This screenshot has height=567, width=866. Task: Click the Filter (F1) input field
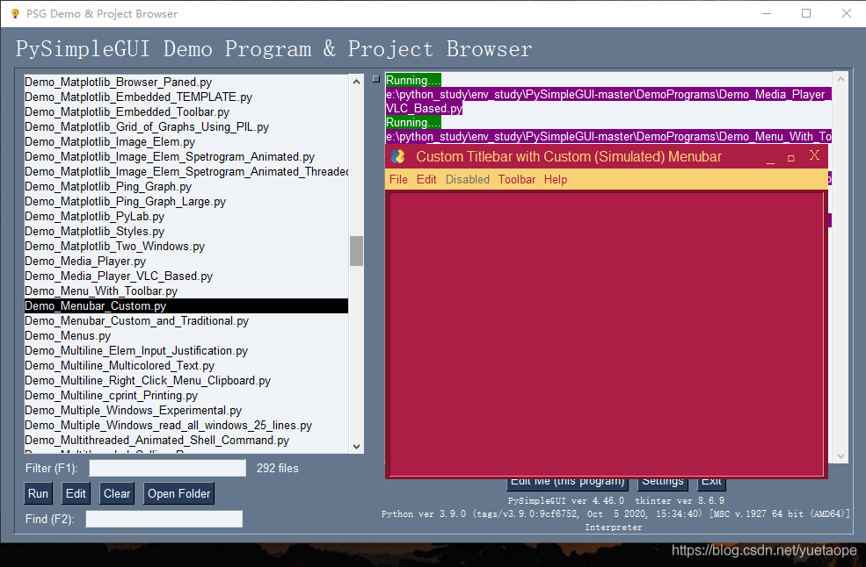tap(167, 469)
